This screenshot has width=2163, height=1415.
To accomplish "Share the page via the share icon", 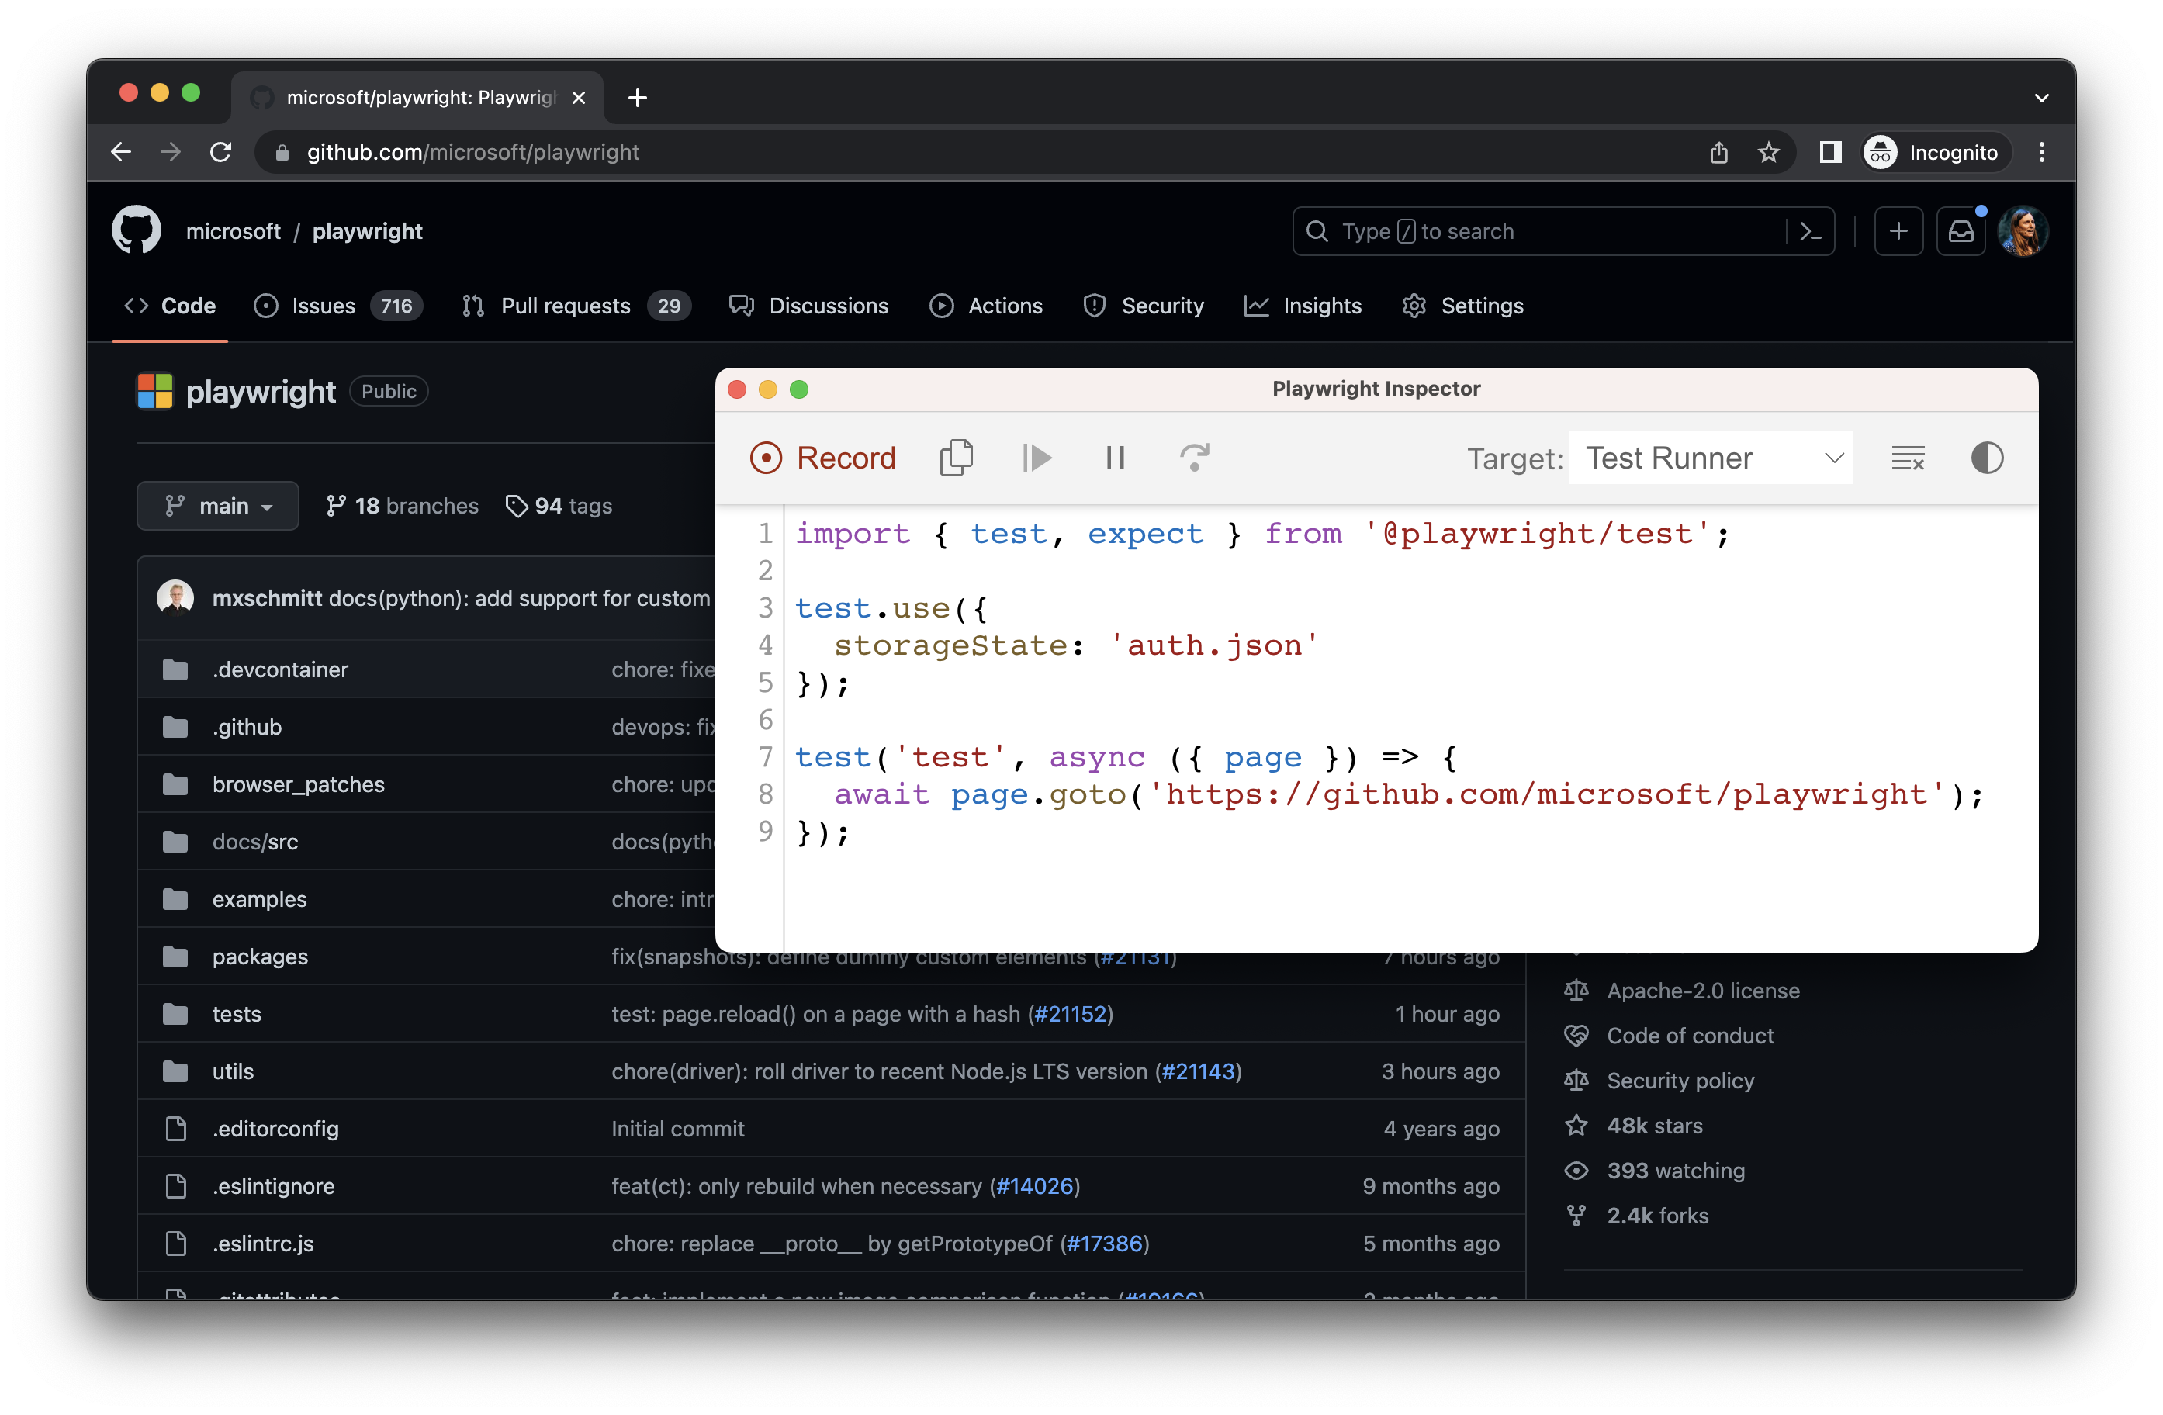I will pyautogui.click(x=1718, y=153).
